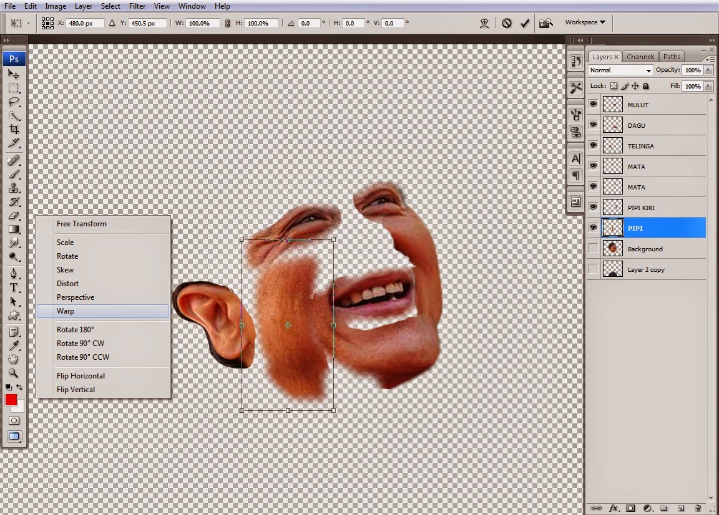Select the Zoom tool
Image resolution: width=719 pixels, height=515 pixels.
tap(14, 373)
